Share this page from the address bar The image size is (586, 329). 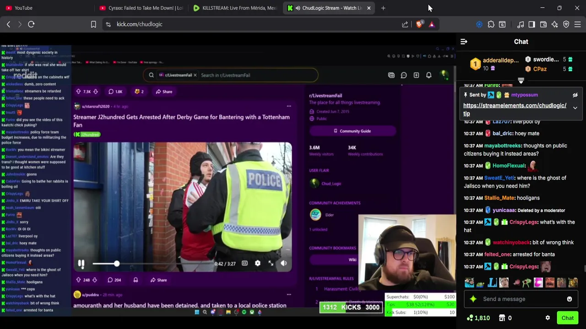point(405,24)
